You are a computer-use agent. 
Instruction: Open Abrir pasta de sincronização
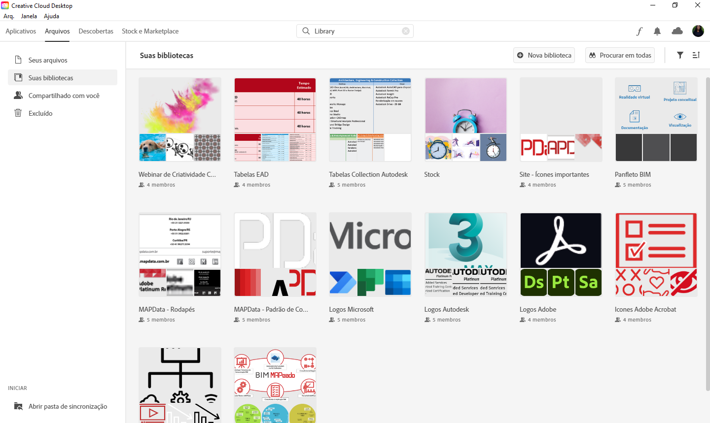(x=68, y=406)
